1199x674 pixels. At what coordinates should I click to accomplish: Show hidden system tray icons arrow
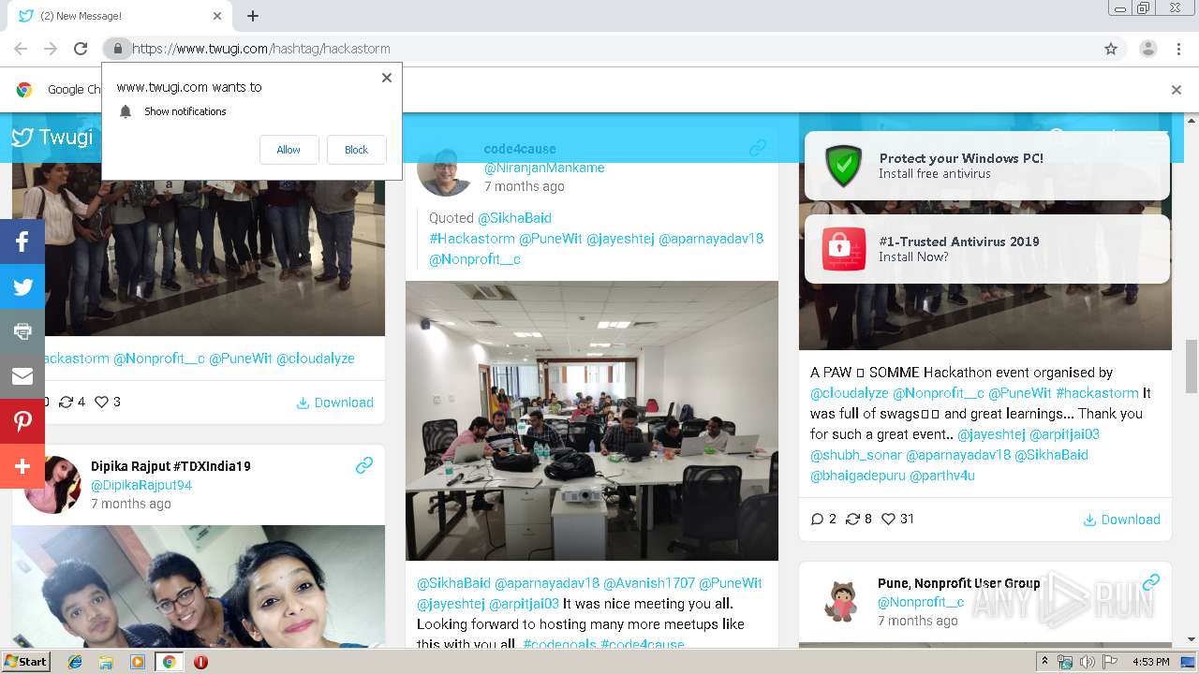1045,662
